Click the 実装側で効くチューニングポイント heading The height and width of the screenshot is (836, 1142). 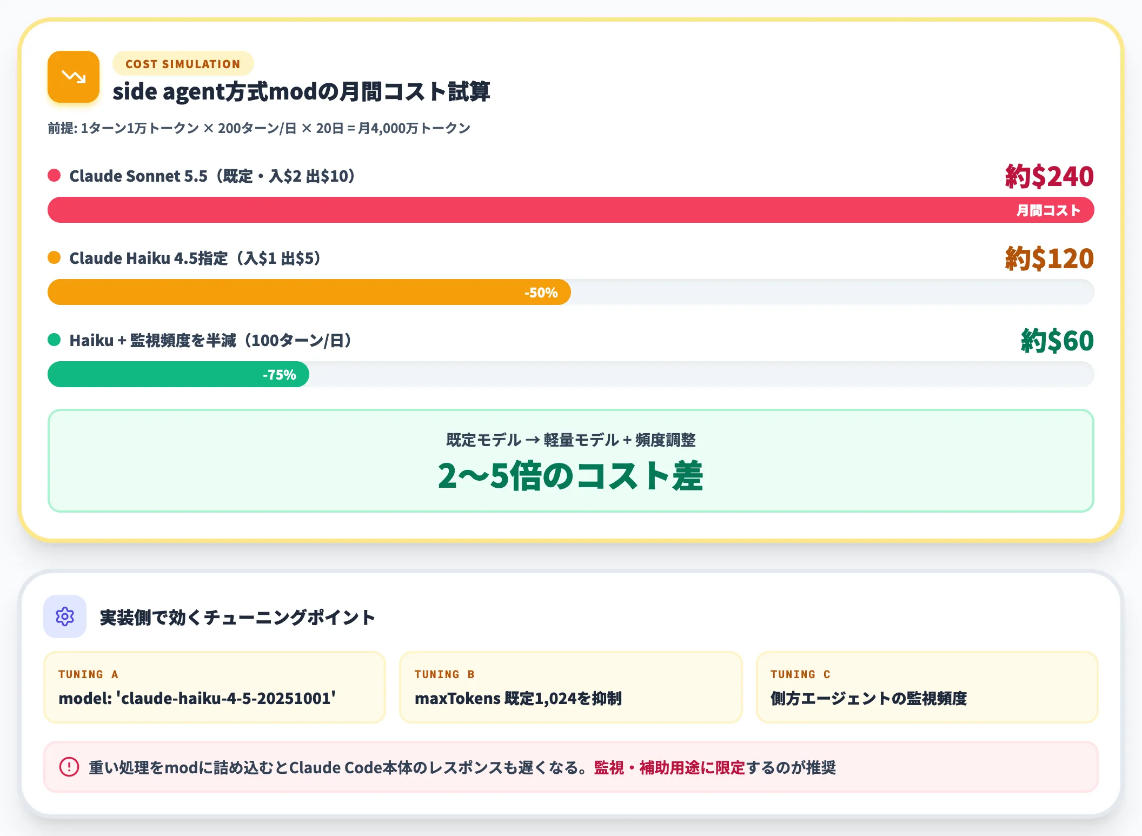237,617
